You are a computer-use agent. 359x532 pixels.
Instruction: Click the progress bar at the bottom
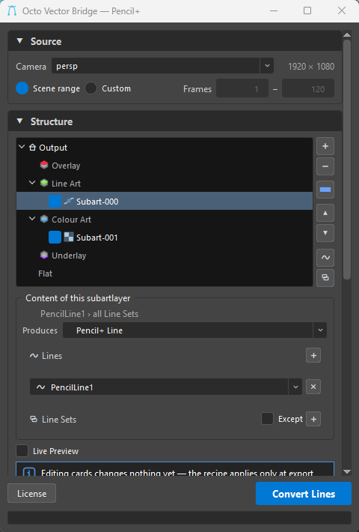pos(179,518)
